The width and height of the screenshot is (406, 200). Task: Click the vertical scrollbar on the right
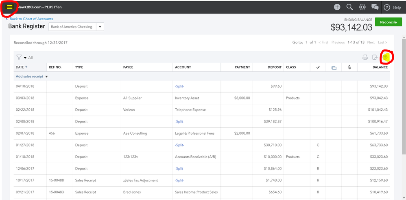(x=404, y=97)
